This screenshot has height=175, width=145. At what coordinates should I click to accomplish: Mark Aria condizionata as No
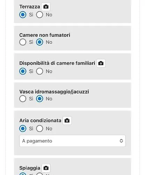click(40, 128)
